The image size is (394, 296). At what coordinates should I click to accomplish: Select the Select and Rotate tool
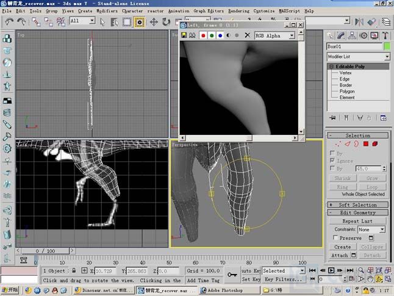click(166, 22)
